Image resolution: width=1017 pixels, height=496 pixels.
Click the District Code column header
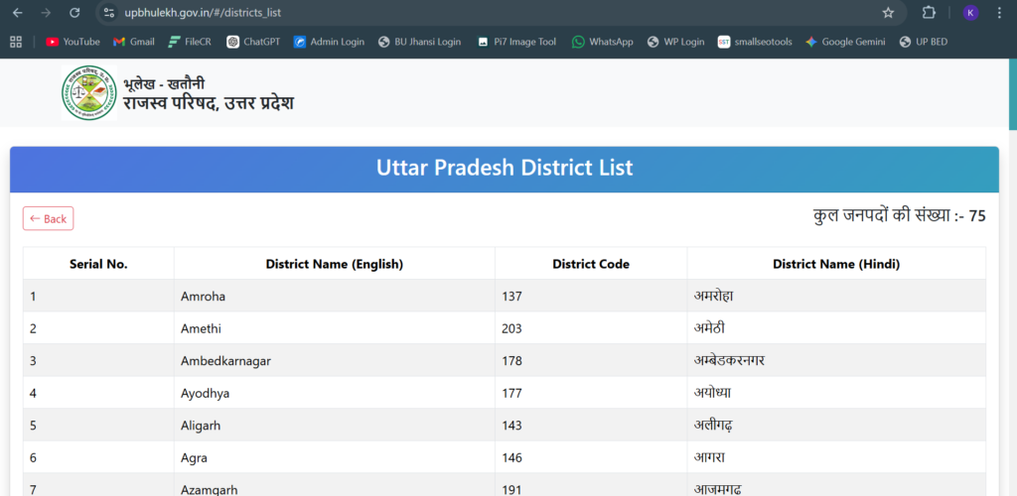(591, 264)
